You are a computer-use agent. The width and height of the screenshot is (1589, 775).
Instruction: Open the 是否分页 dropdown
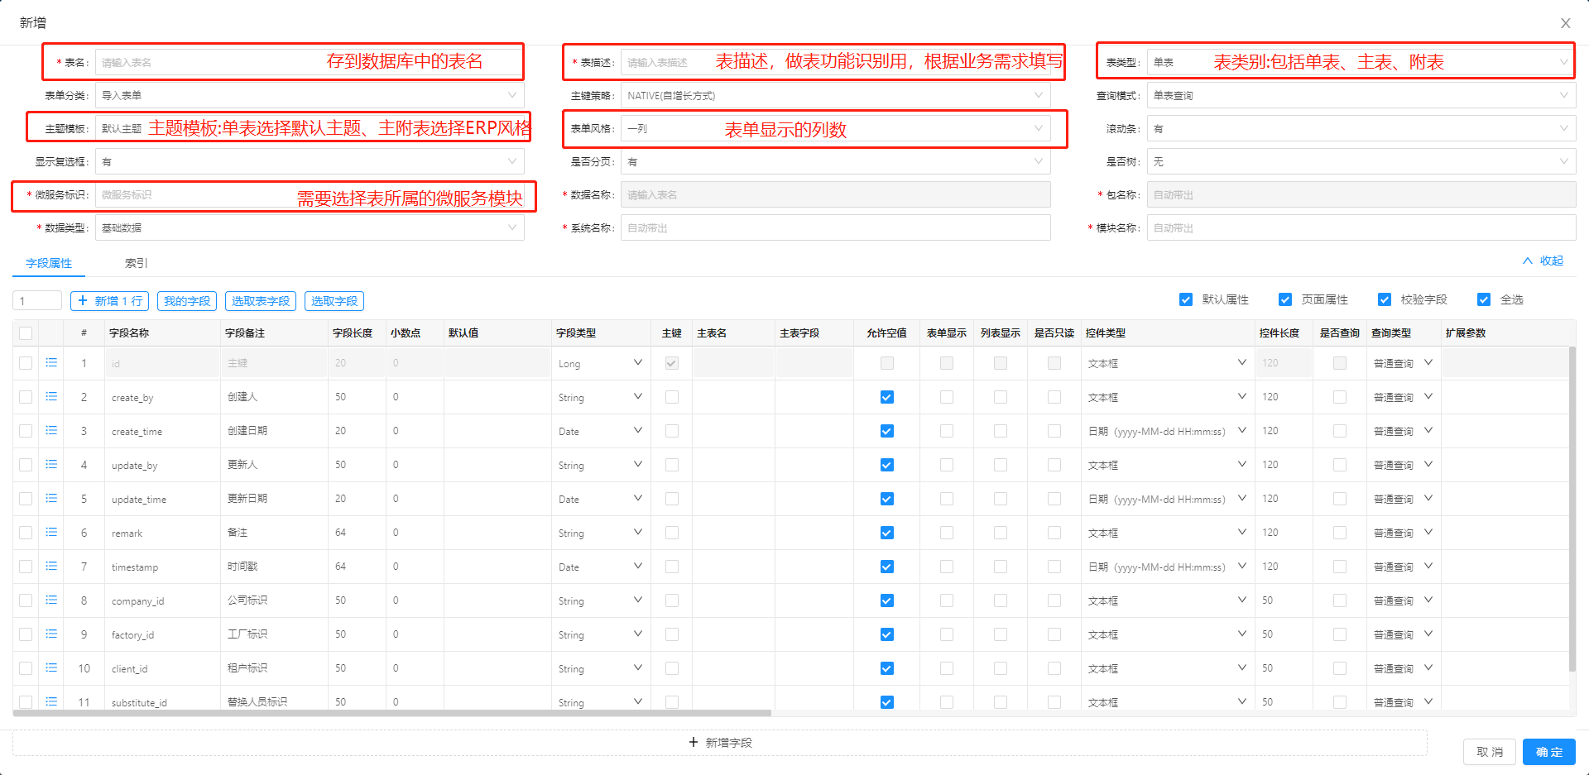tap(836, 161)
